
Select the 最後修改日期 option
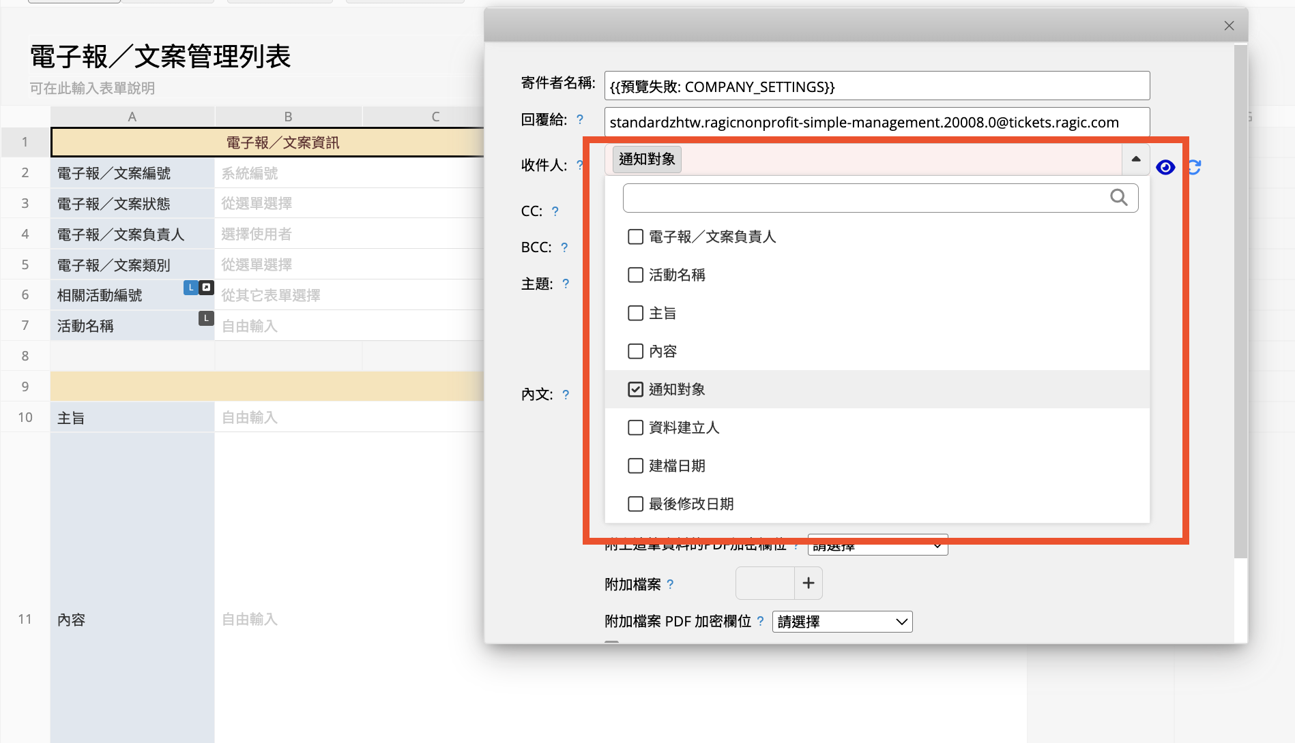tap(690, 504)
